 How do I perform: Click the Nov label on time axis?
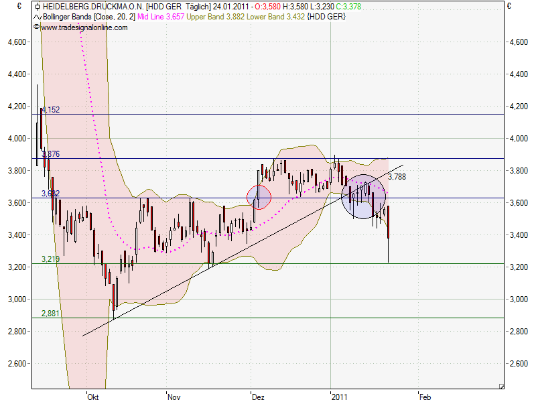pyautogui.click(x=174, y=397)
